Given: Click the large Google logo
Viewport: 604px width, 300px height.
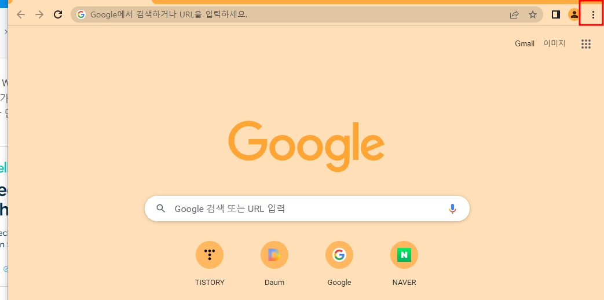Looking at the screenshot, I should click(306, 146).
